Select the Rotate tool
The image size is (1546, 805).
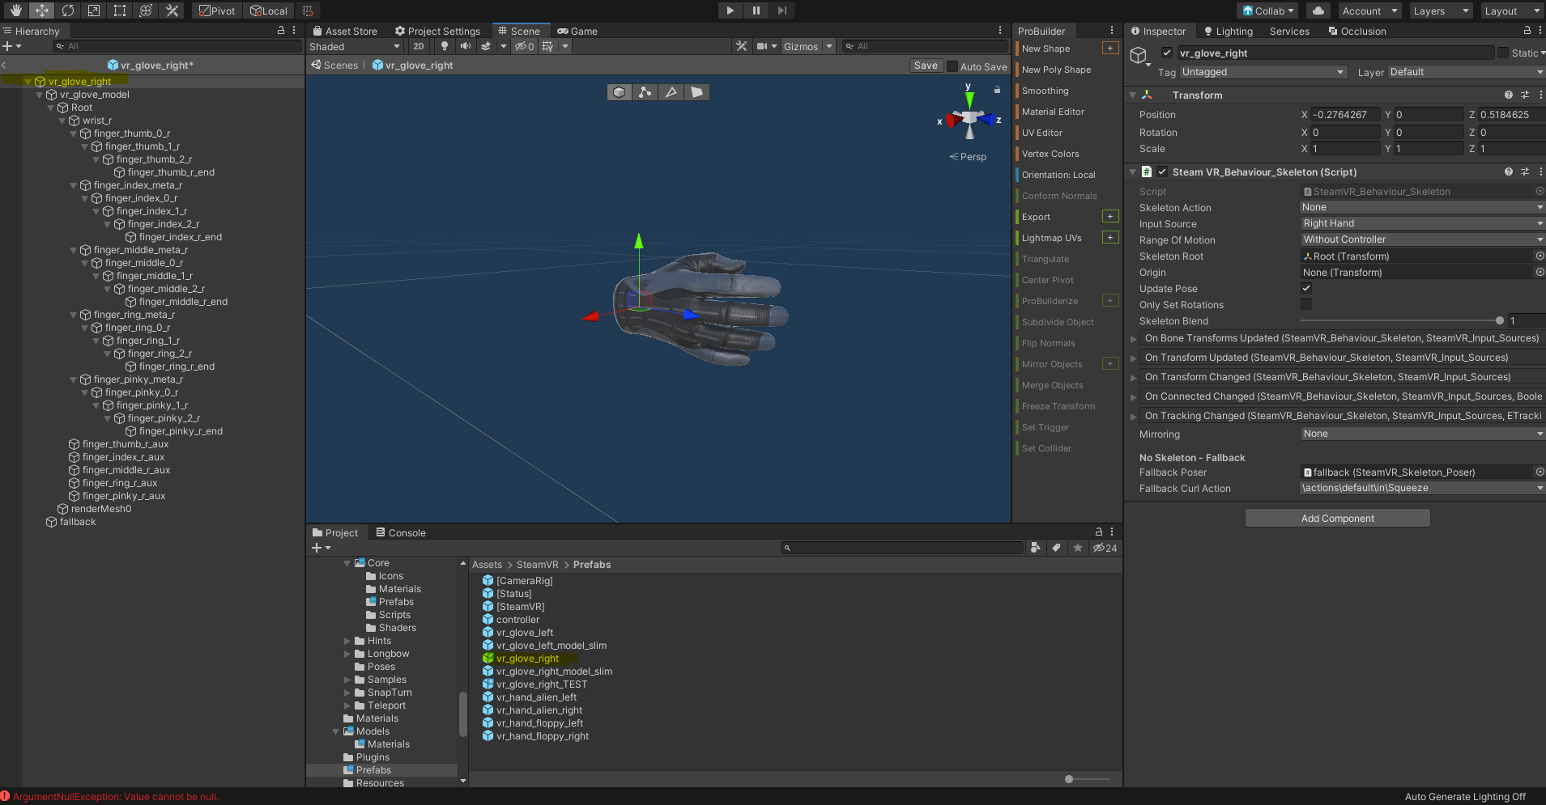69,11
